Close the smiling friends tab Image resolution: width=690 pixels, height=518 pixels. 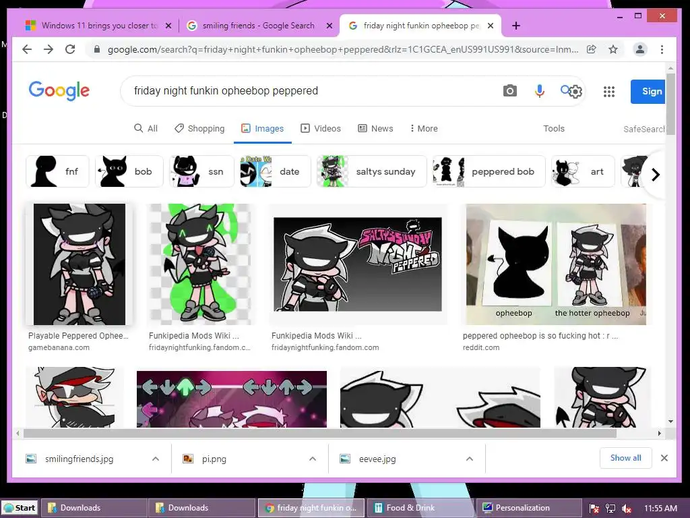point(329,26)
